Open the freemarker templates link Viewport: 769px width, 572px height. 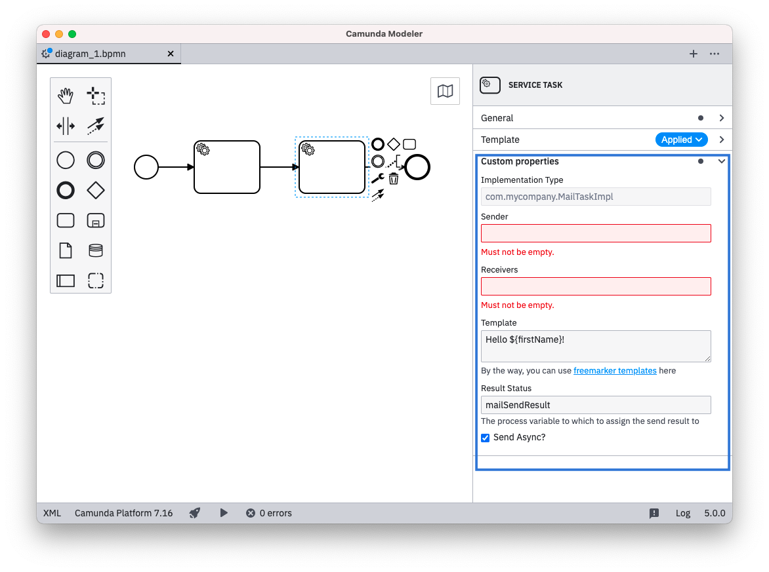(x=615, y=371)
